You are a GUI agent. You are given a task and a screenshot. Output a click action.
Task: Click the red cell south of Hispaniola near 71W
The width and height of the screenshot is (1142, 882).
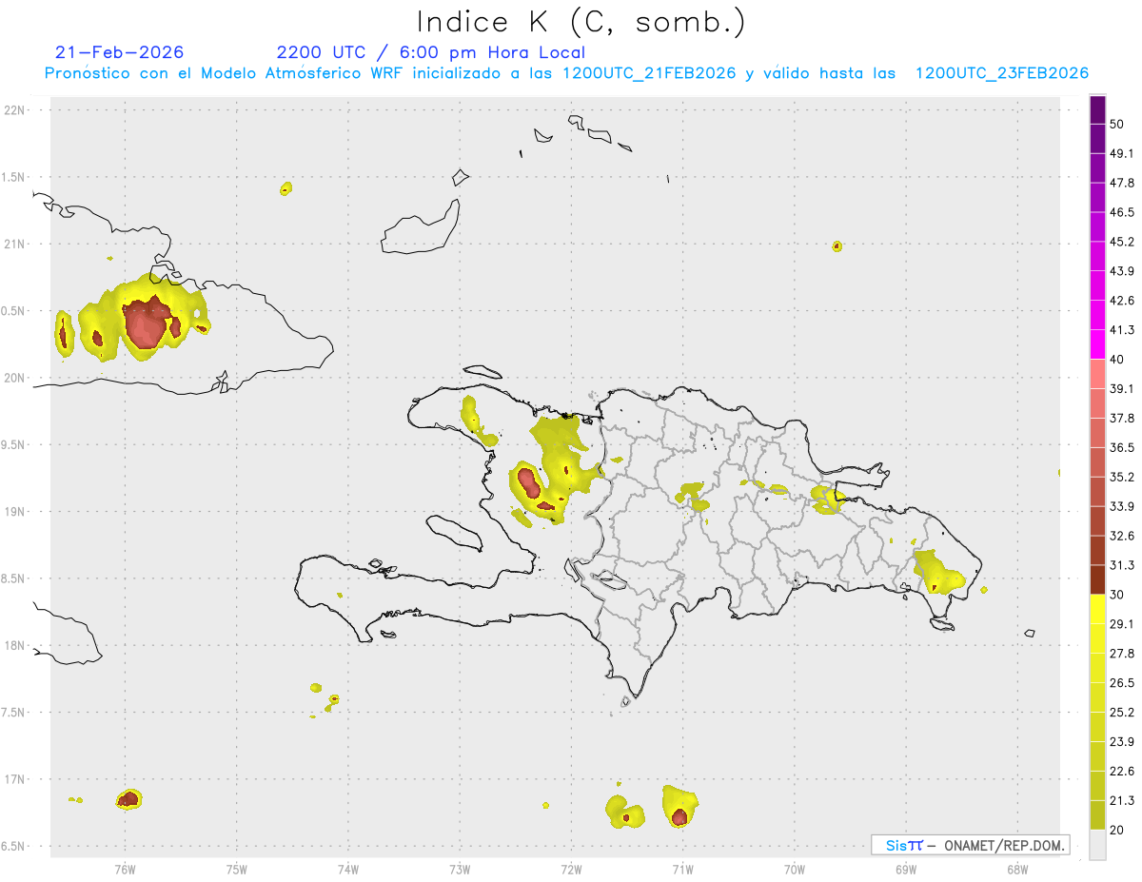[679, 817]
